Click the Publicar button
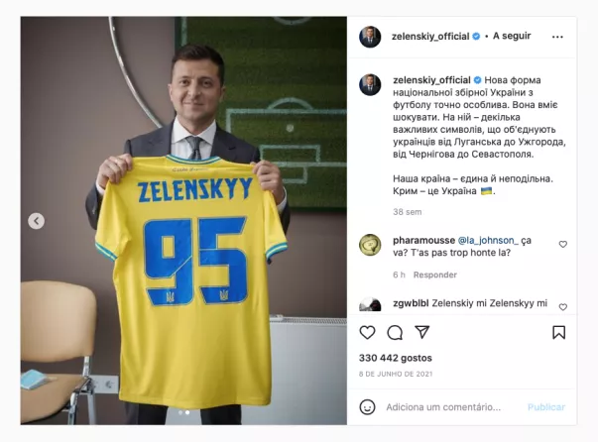Viewport: 598px width, 442px height. tap(546, 407)
